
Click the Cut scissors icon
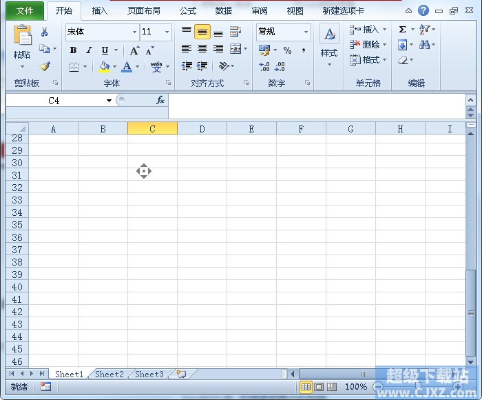pos(45,32)
